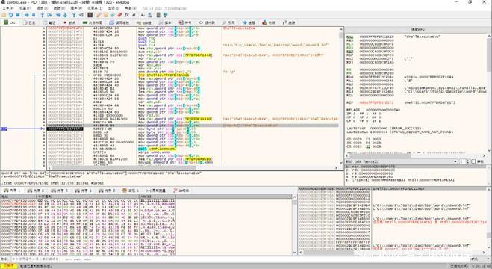Click the vertical scrollbar in the disassembly pane

click(341, 96)
